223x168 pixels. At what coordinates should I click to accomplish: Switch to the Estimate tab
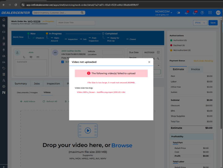(178, 69)
